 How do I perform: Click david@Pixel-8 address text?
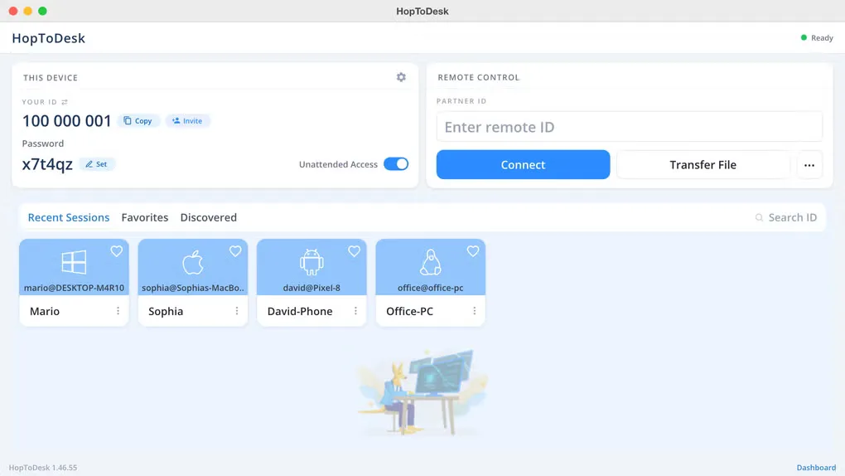click(x=311, y=288)
